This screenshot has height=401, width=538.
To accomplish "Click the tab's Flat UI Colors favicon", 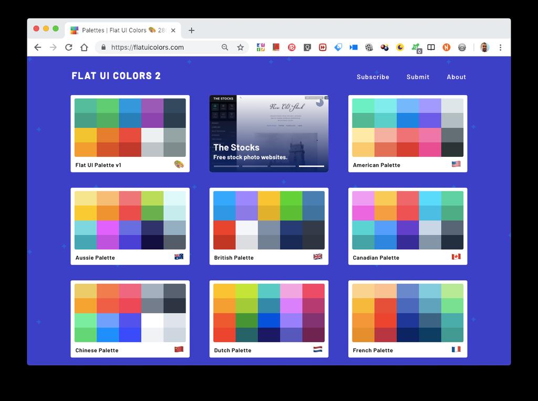I will tap(75, 30).
